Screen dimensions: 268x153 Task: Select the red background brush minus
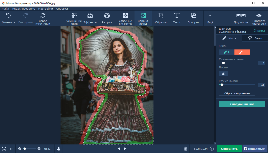[242, 52]
